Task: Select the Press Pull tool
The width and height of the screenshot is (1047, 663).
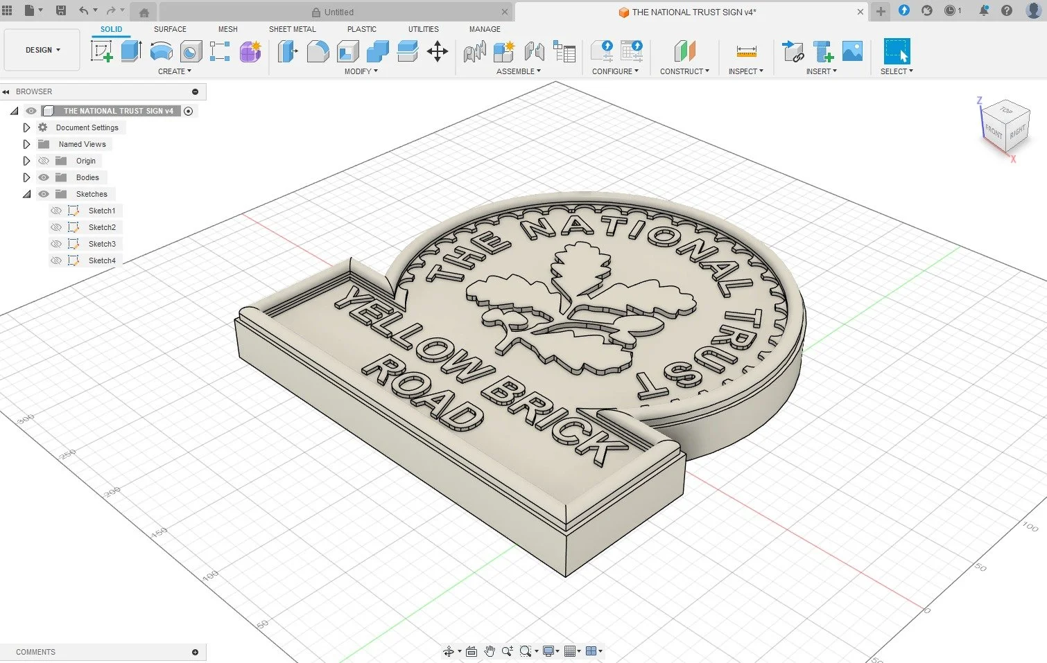Action: (287, 51)
